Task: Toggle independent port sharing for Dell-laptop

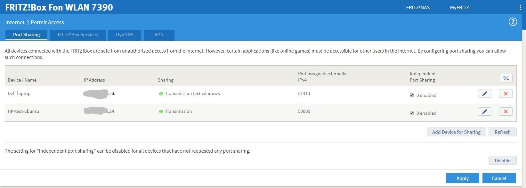Action: (x=412, y=95)
